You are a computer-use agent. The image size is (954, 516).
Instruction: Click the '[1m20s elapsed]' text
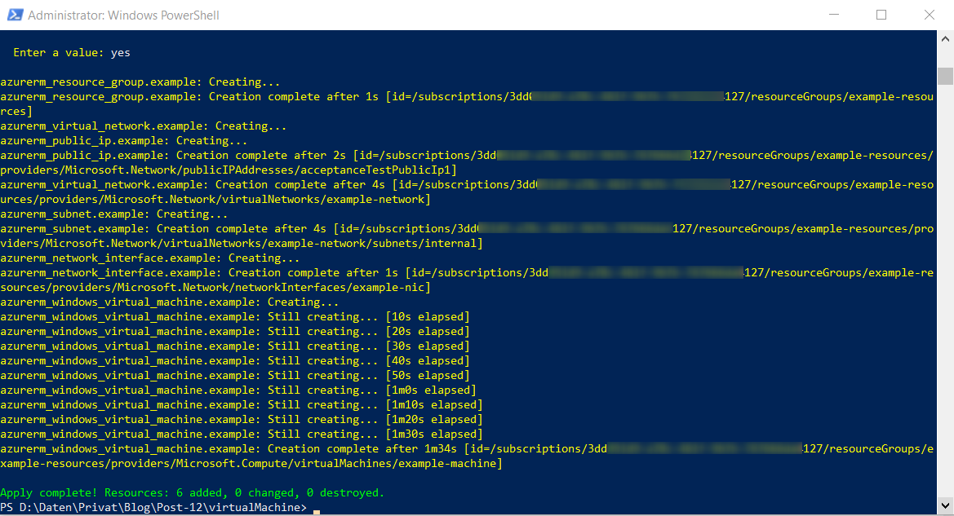[434, 419]
